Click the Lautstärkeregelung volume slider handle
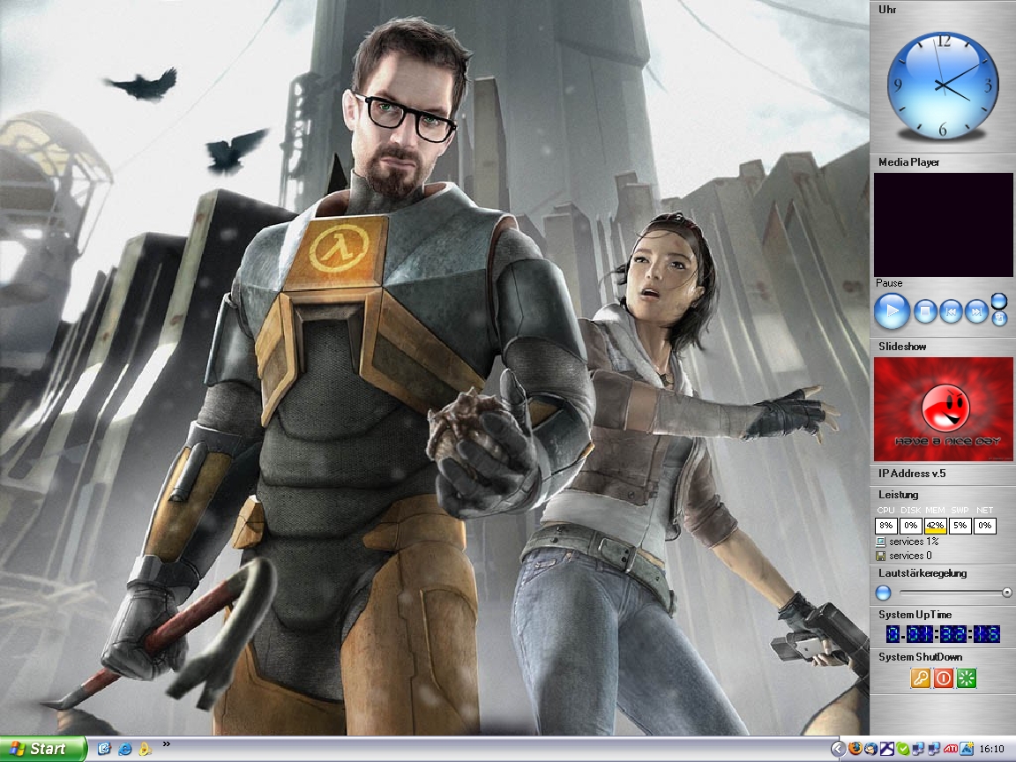Viewport: 1016px width, 762px height. click(1006, 593)
